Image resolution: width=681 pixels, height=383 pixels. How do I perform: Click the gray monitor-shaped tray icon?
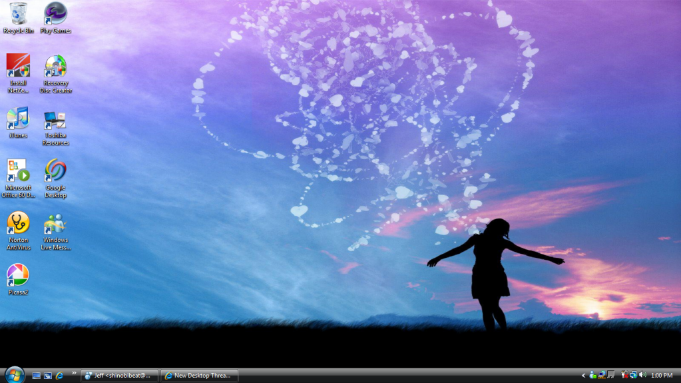[610, 375]
